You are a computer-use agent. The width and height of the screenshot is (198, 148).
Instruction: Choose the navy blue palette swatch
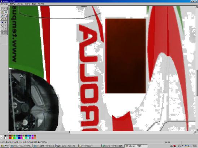pyautogui.click(x=19, y=135)
